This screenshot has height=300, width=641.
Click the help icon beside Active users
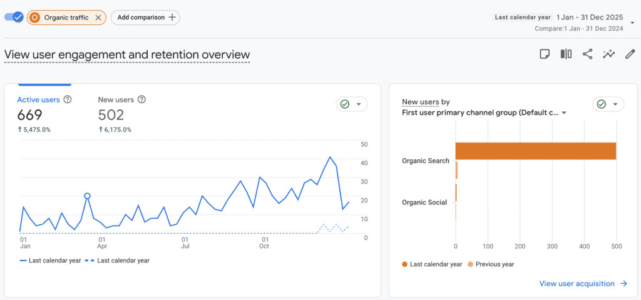coord(68,99)
